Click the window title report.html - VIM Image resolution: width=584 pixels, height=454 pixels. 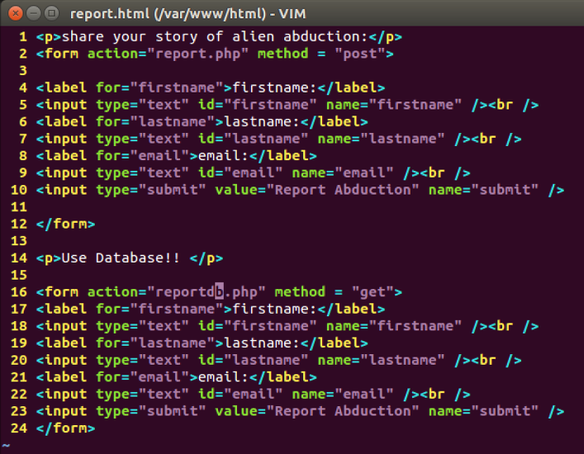coord(188,14)
